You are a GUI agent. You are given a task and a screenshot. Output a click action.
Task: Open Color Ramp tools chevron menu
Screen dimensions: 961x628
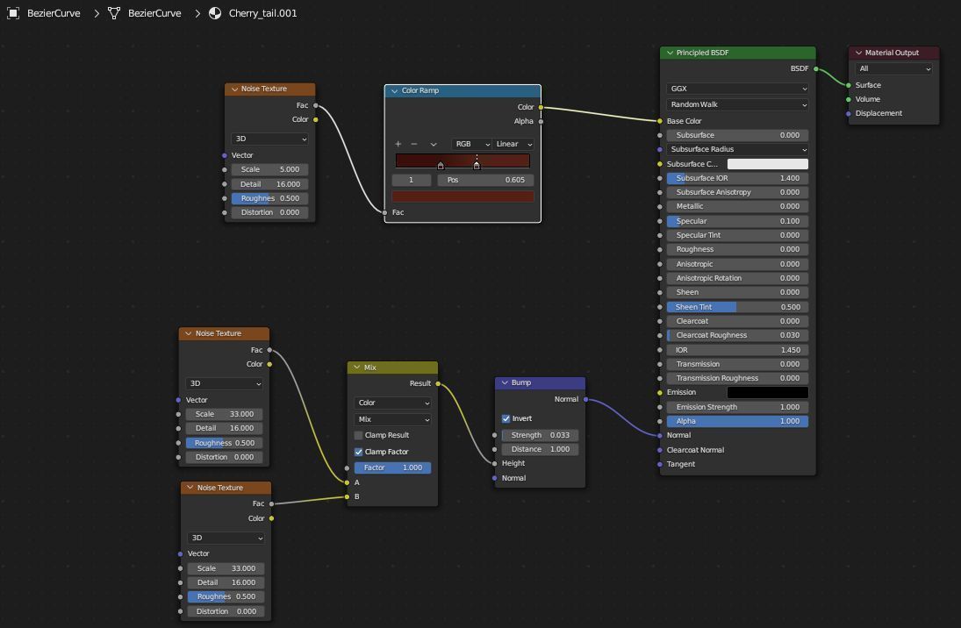click(434, 144)
